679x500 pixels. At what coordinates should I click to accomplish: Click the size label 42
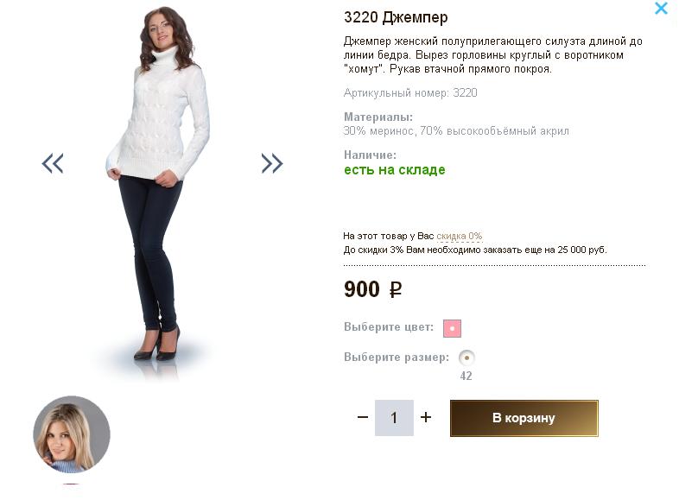(466, 377)
